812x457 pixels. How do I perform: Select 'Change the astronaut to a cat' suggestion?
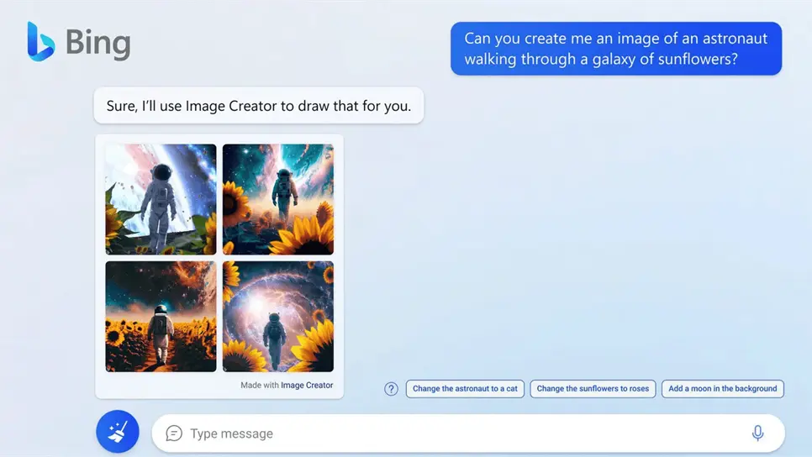[x=465, y=389]
